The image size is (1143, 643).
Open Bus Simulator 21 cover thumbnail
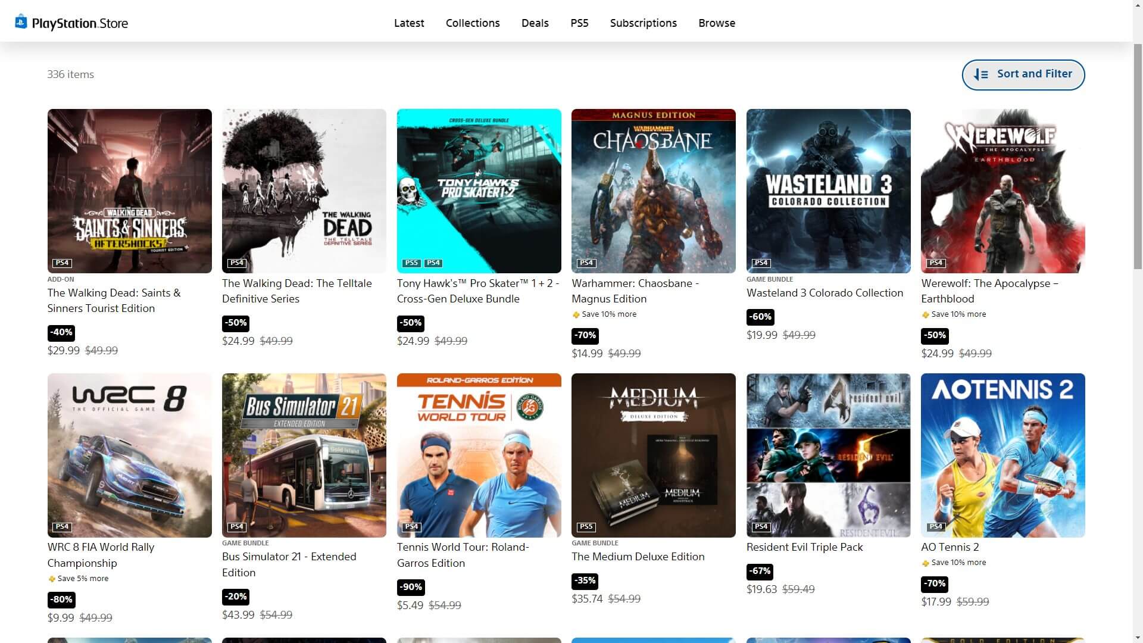click(x=304, y=455)
